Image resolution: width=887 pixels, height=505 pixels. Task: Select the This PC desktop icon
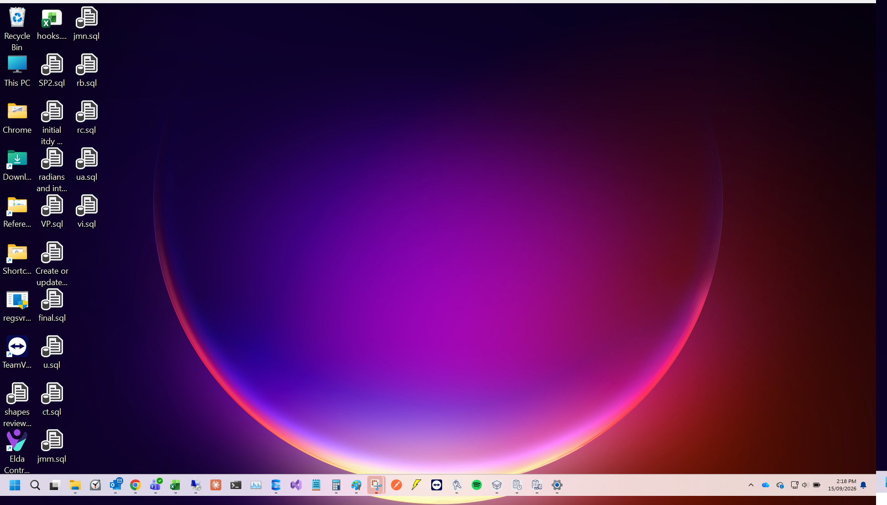pyautogui.click(x=17, y=71)
